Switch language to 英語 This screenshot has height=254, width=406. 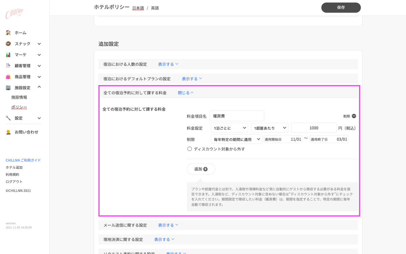click(x=155, y=8)
